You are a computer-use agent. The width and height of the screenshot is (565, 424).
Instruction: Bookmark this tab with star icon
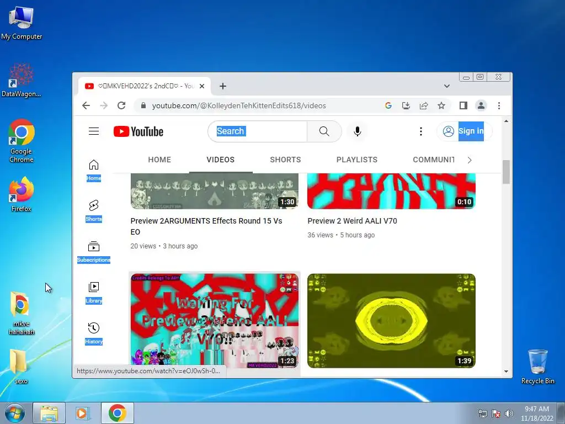click(441, 105)
